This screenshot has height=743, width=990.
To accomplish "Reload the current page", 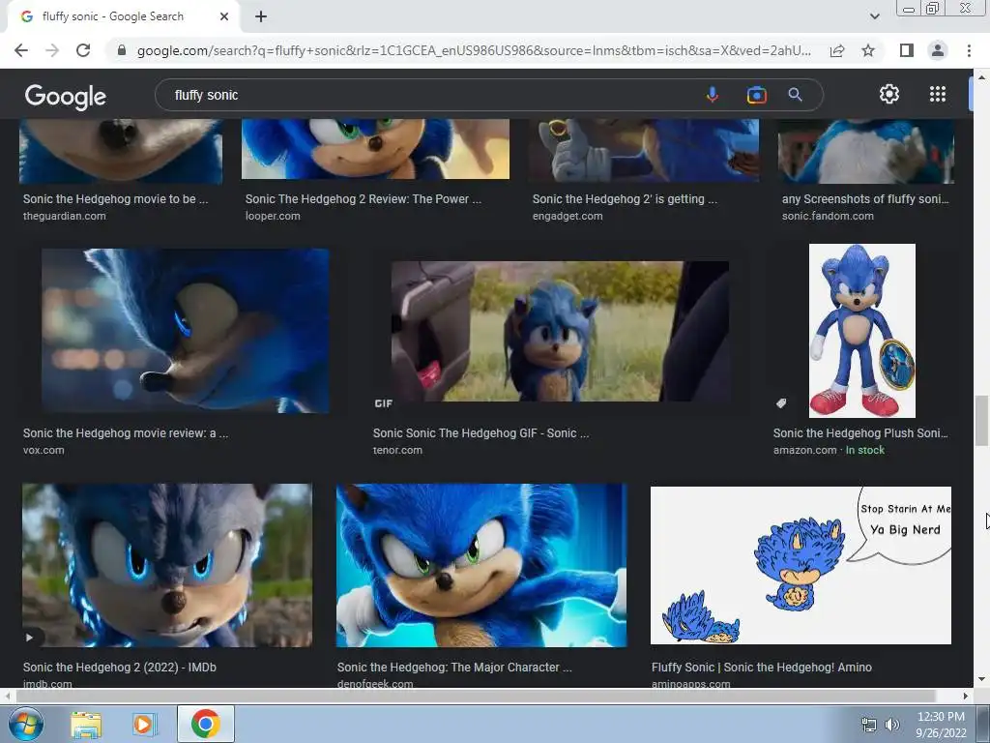I will point(83,50).
